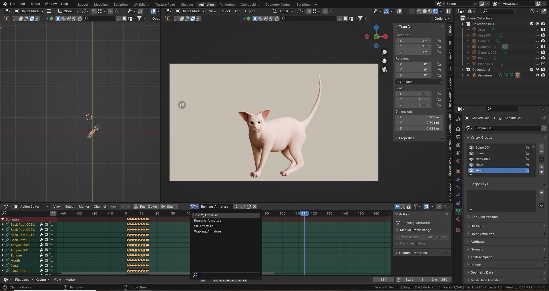Switch to material preview shading
This screenshot has width=549, height=291.
click(430, 11)
